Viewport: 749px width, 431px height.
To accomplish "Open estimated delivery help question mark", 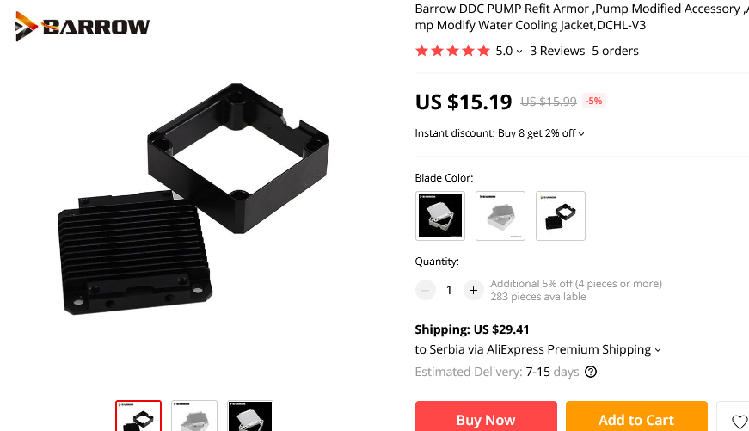I will tap(591, 372).
